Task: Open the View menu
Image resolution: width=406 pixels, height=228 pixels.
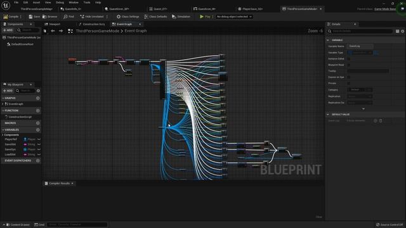Action: point(48,3)
